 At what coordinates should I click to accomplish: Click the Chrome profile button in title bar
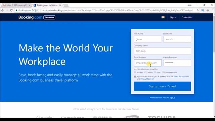tap(189, 5)
